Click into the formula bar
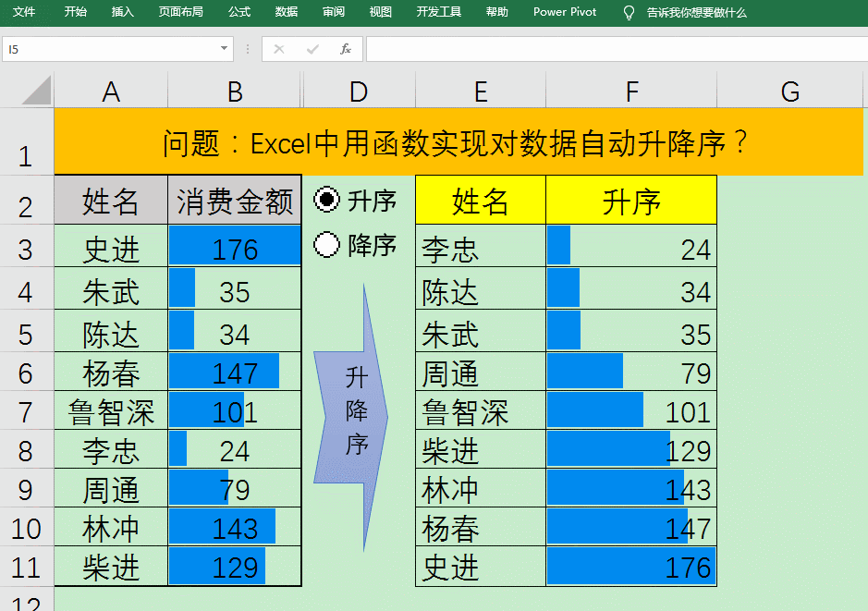This screenshot has height=611, width=868. [617, 49]
